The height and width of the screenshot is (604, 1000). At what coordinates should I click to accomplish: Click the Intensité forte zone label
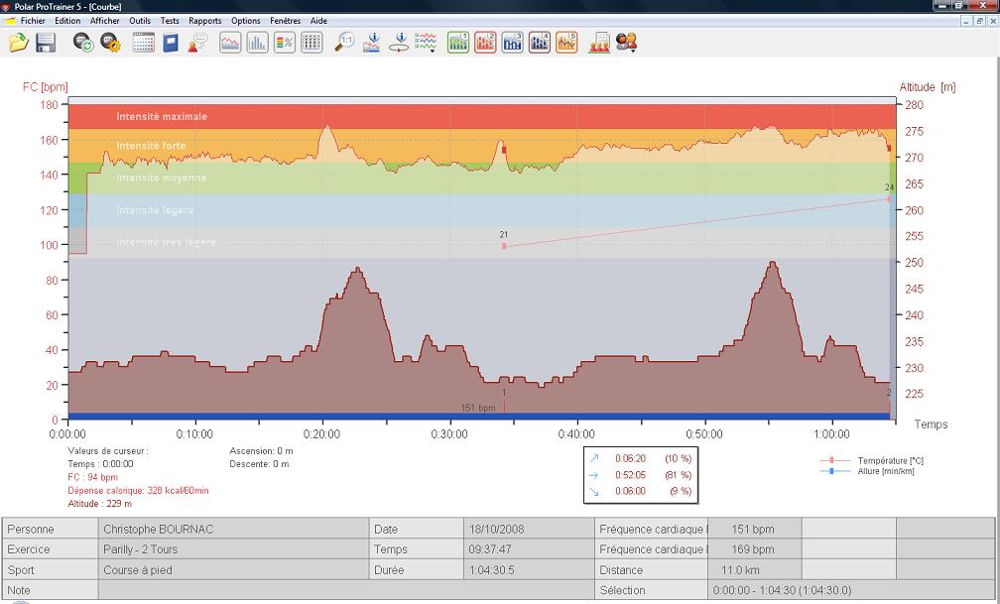pyautogui.click(x=151, y=146)
